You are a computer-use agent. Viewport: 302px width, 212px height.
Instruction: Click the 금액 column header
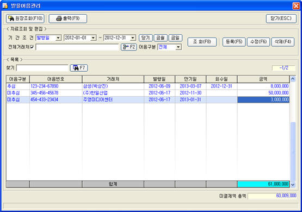tap(263, 79)
